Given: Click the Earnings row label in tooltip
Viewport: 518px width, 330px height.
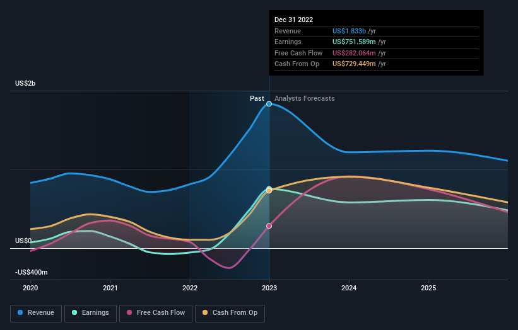Looking at the screenshot, I should click(288, 42).
